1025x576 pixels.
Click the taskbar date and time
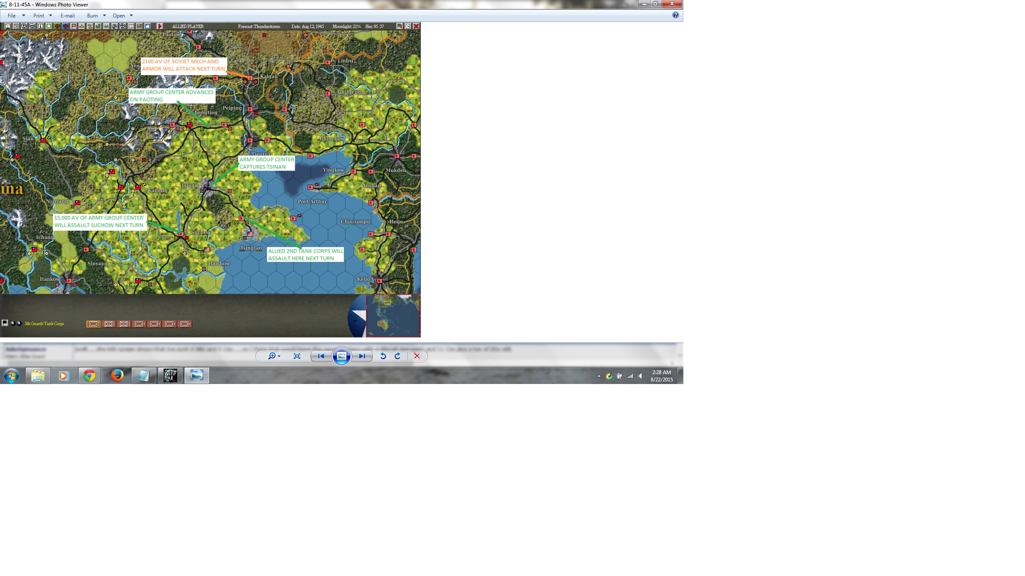point(661,376)
